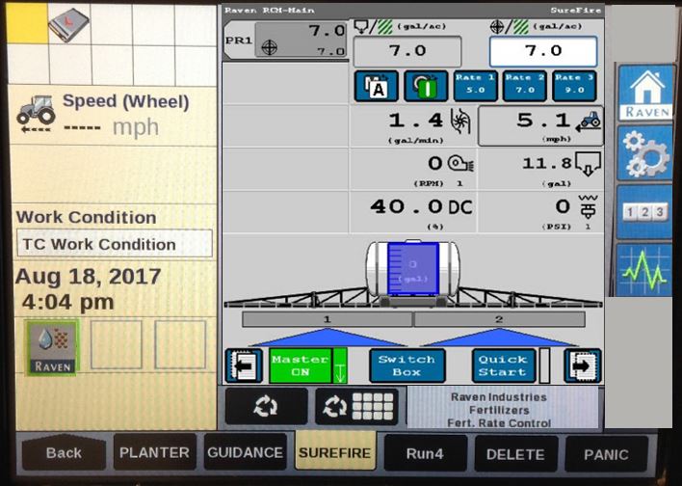Switch to the GUIDANCE tab
This screenshot has height=486, width=682.
coord(245,453)
